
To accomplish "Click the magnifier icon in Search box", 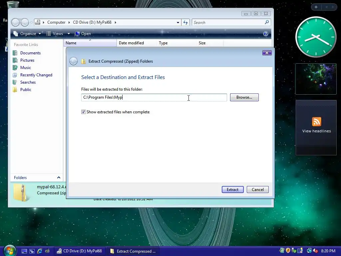I will (267, 22).
